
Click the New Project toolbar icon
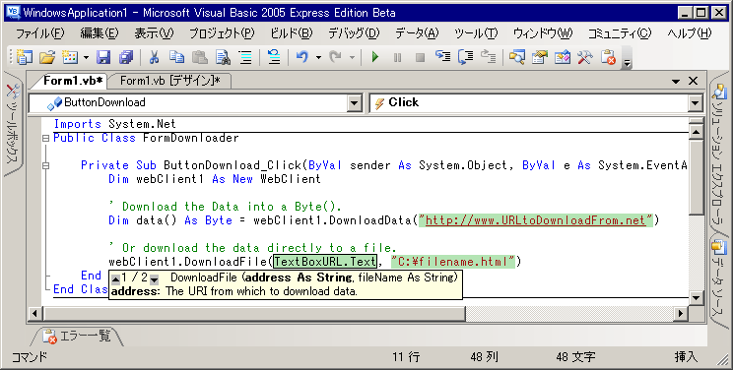click(25, 57)
